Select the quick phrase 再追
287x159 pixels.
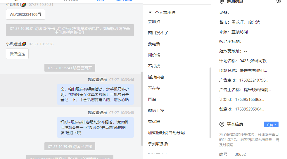(152, 99)
